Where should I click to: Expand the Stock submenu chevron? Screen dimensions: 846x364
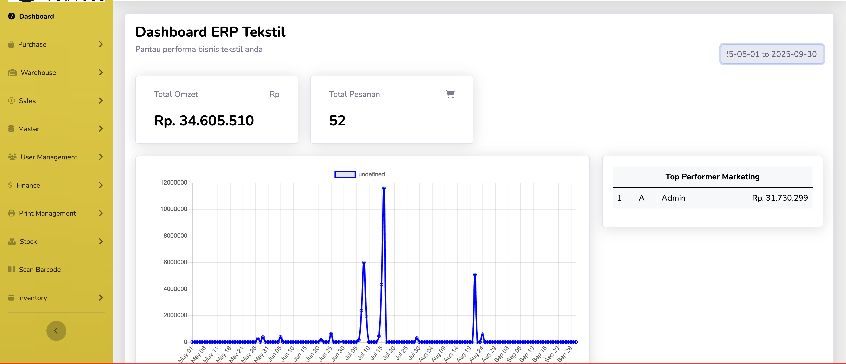point(101,242)
